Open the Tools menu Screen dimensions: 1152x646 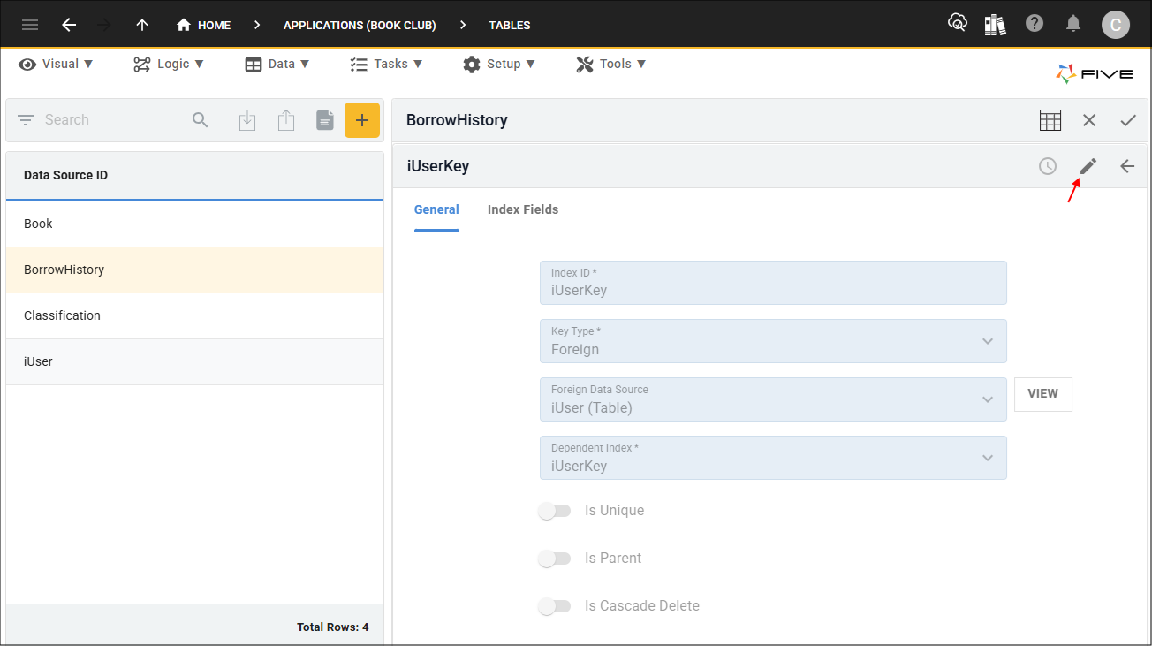tap(611, 64)
